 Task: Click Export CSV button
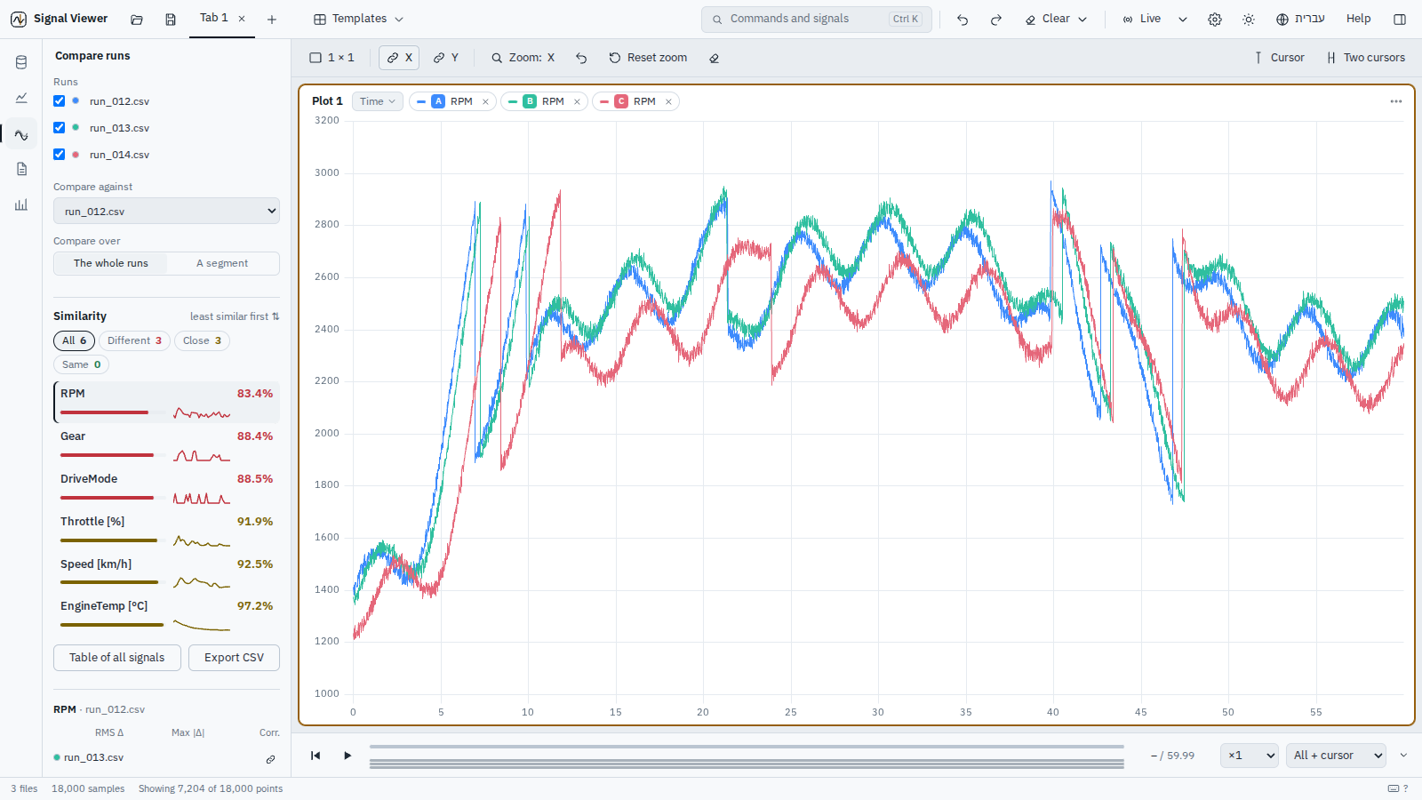pyautogui.click(x=234, y=658)
